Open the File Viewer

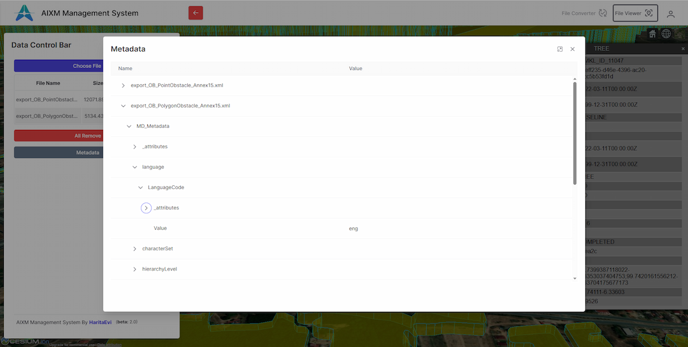[634, 13]
